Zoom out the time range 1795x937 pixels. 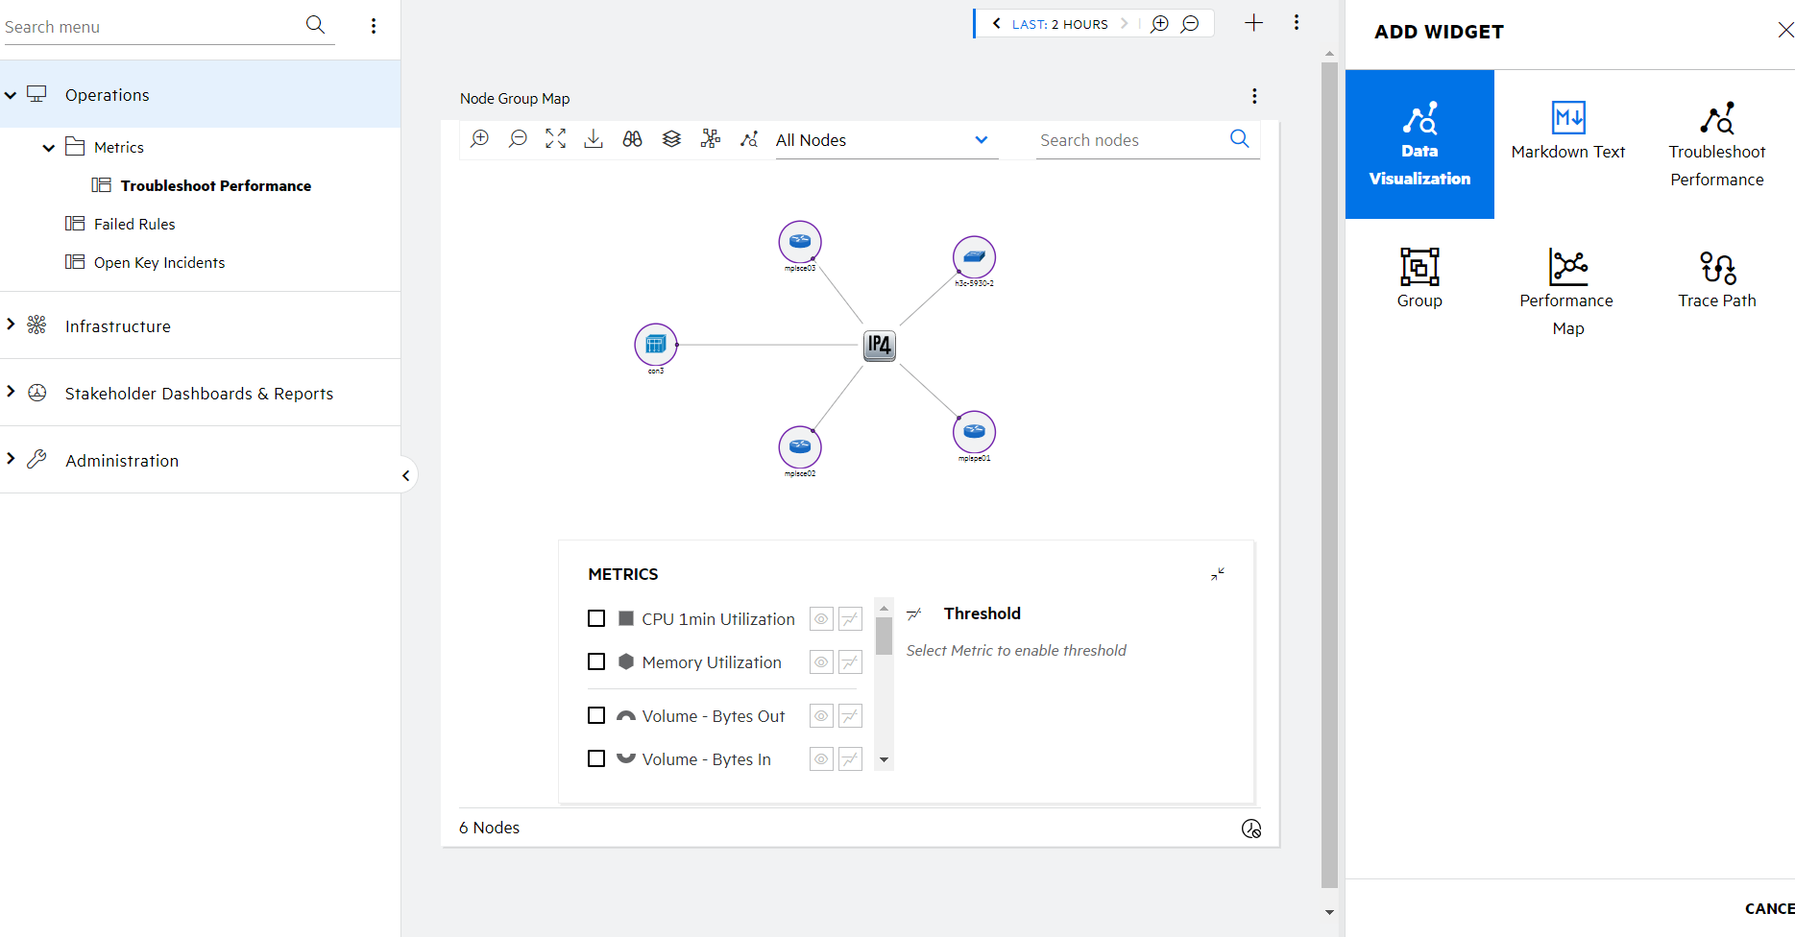1190,24
